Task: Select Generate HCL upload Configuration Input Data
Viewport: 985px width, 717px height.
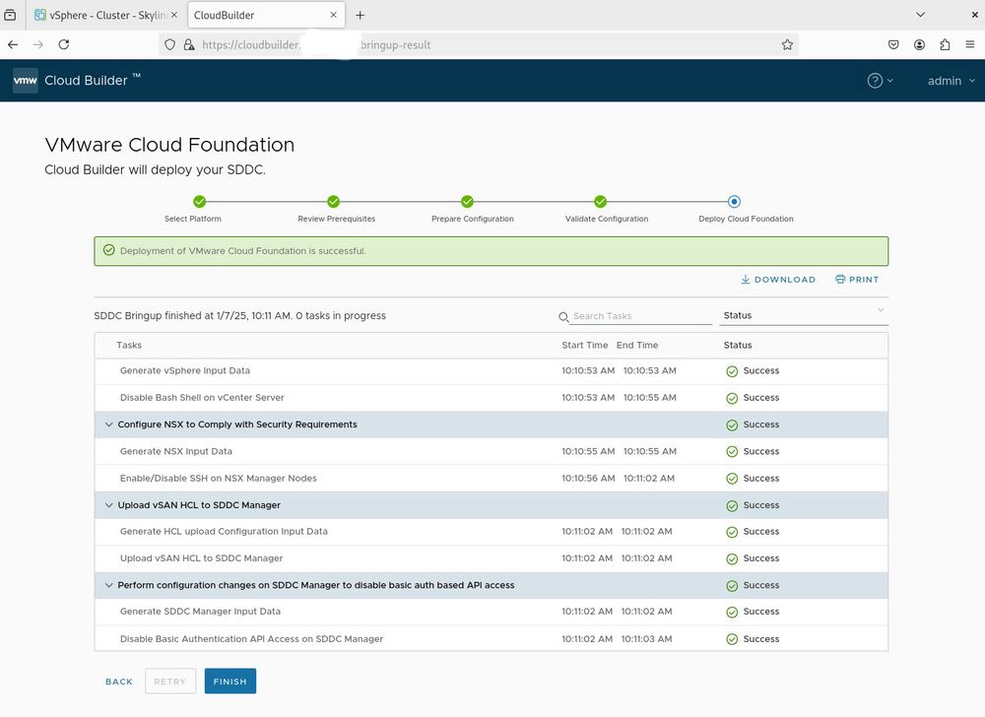Action: 492,532
